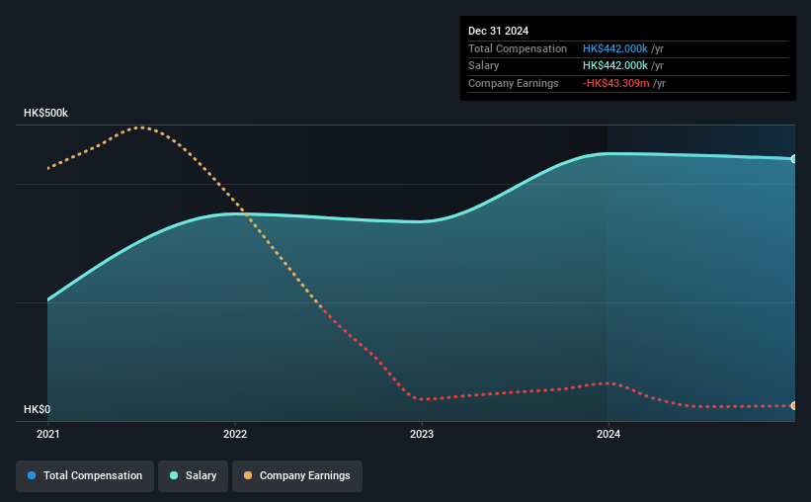Click the Total Compensation label in the tooltip
811x502 pixels.
tap(518, 48)
